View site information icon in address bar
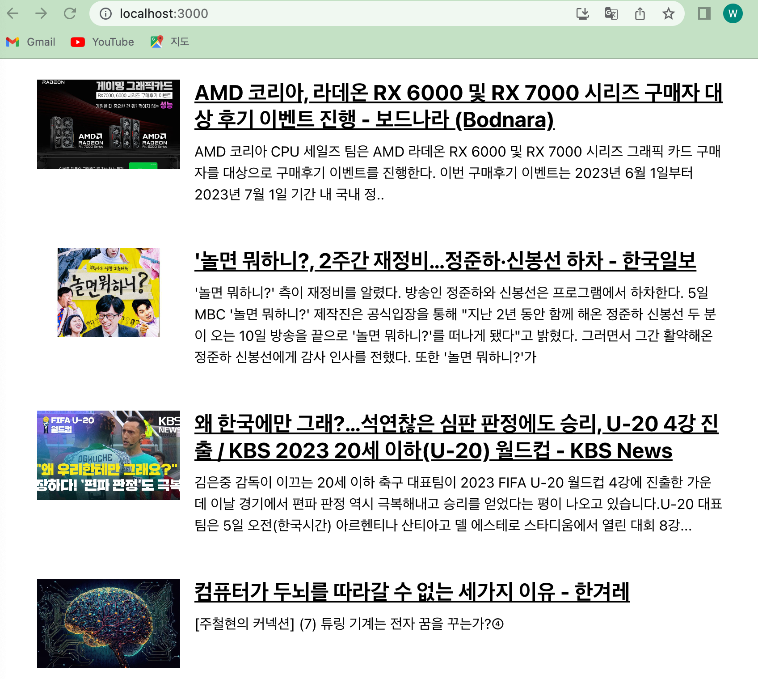 105,14
